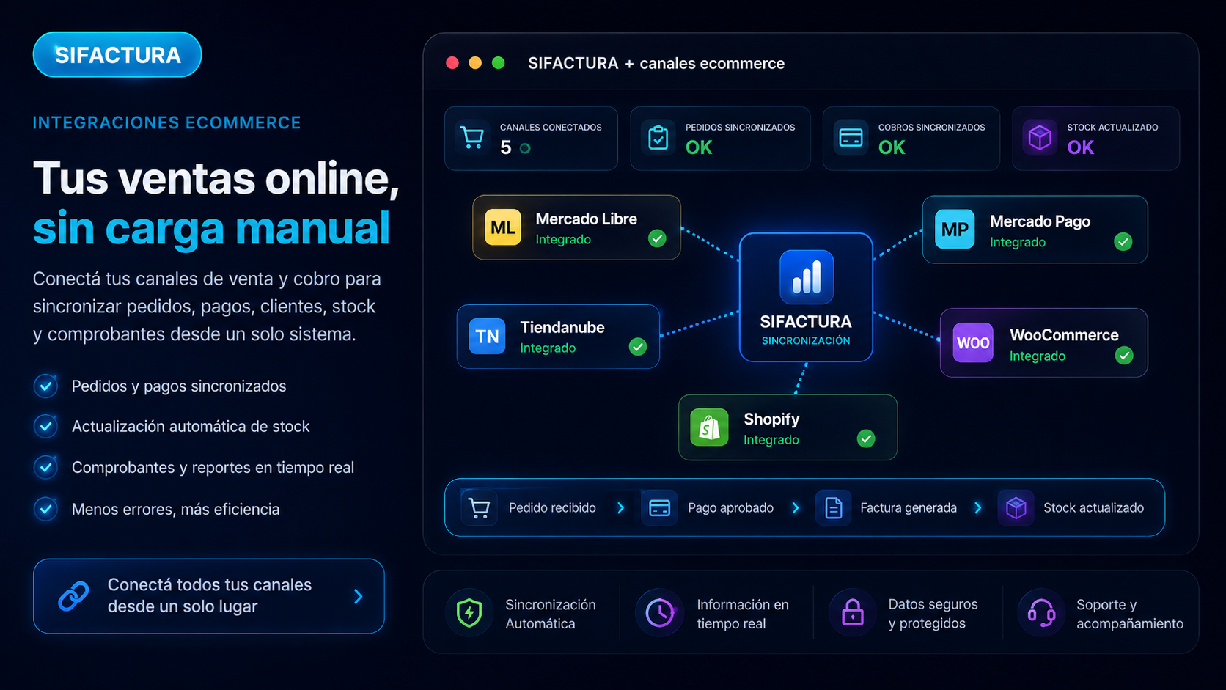Click the SIFACTURA bar chart center icon
The width and height of the screenshot is (1226, 690).
[x=807, y=277]
